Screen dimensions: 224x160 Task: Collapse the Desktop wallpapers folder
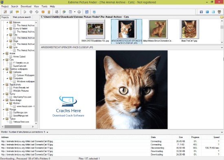point(4,69)
